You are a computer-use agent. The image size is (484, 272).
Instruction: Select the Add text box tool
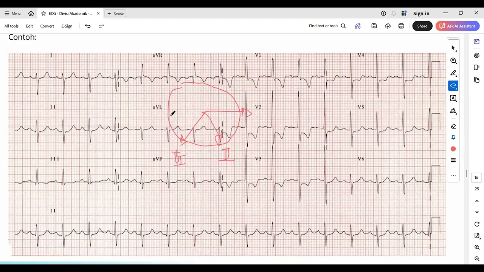click(x=453, y=98)
